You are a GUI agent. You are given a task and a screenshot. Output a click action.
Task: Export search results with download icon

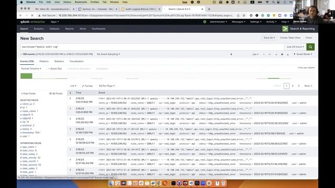(288, 54)
